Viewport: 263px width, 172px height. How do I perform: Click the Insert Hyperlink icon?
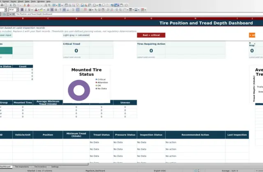pyautogui.click(x=100, y=5)
